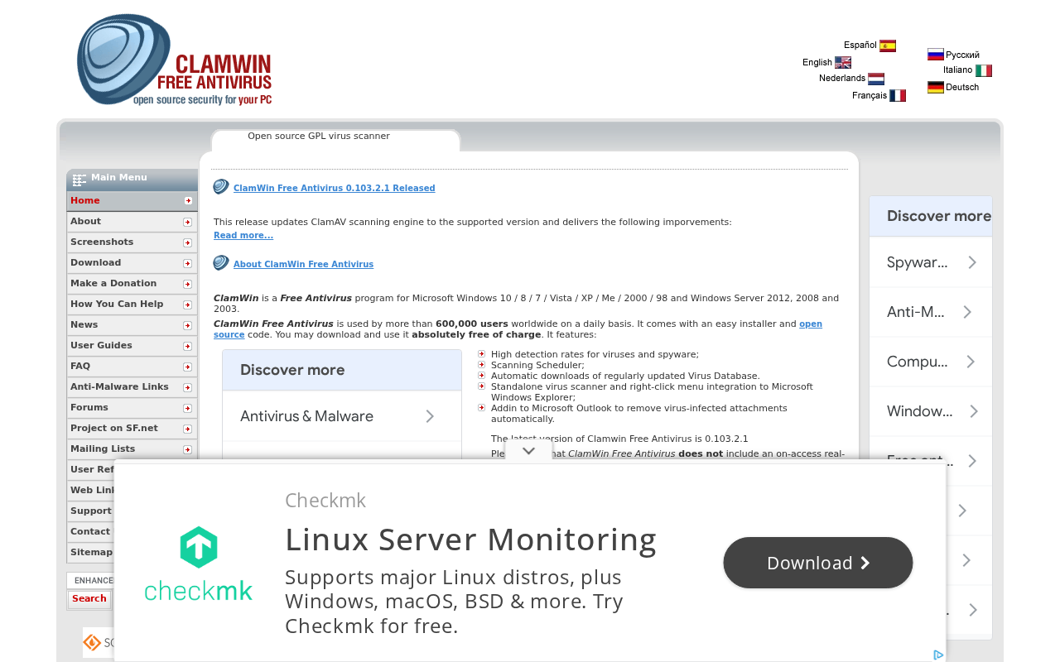Open the User Guides menu item
The width and height of the screenshot is (1060, 662).
[x=132, y=346]
